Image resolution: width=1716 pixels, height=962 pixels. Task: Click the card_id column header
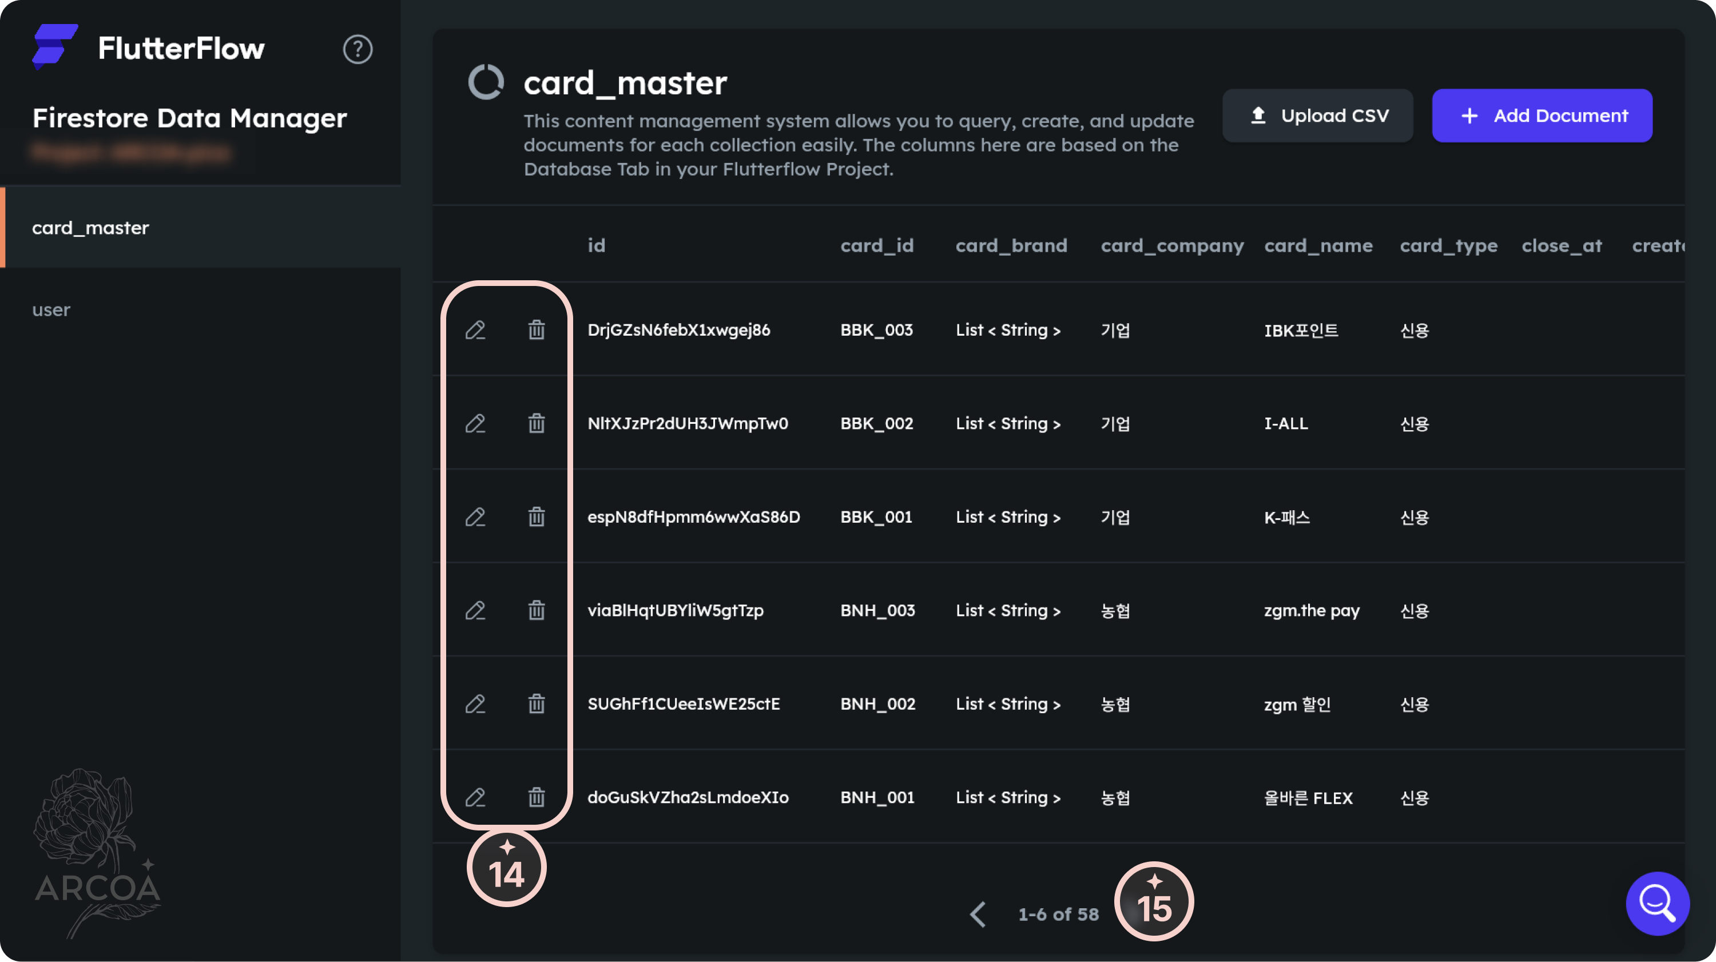[877, 246]
